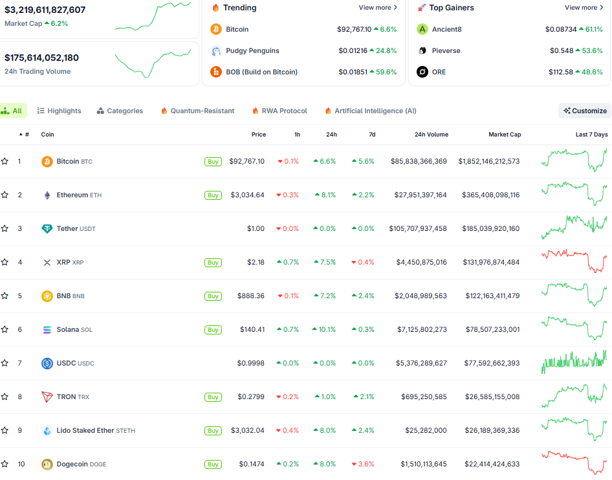
Task: Open Bitcoin's Last 7 Days sparkline chart
Action: tap(574, 160)
